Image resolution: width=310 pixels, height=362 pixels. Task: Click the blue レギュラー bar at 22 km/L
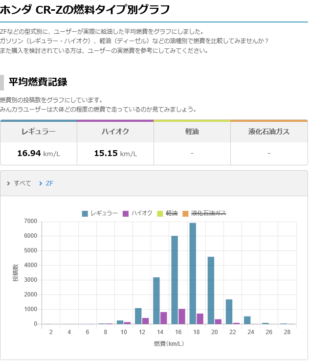click(x=229, y=312)
